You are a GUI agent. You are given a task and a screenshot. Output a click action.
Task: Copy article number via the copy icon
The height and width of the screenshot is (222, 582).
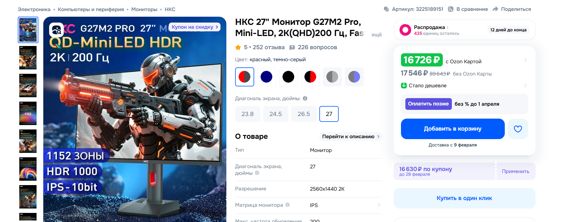coord(386,9)
